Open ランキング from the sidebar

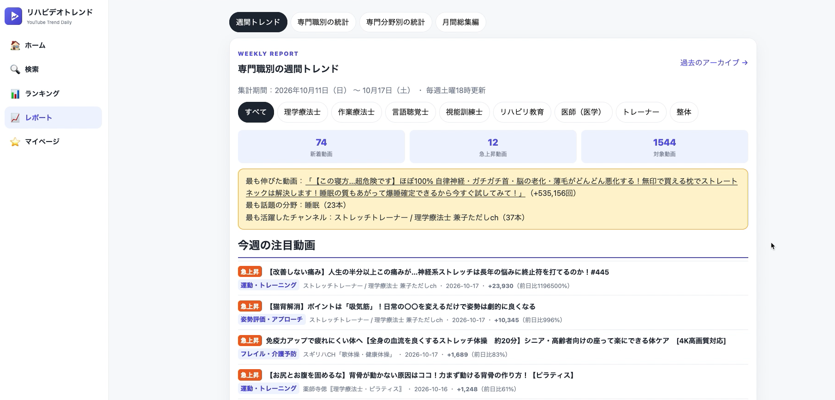point(53,94)
